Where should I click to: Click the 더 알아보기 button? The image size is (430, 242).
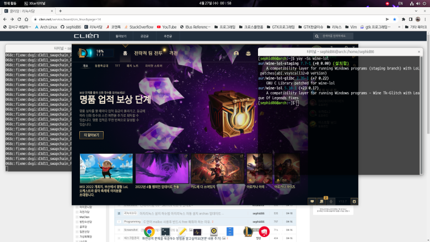(92, 135)
